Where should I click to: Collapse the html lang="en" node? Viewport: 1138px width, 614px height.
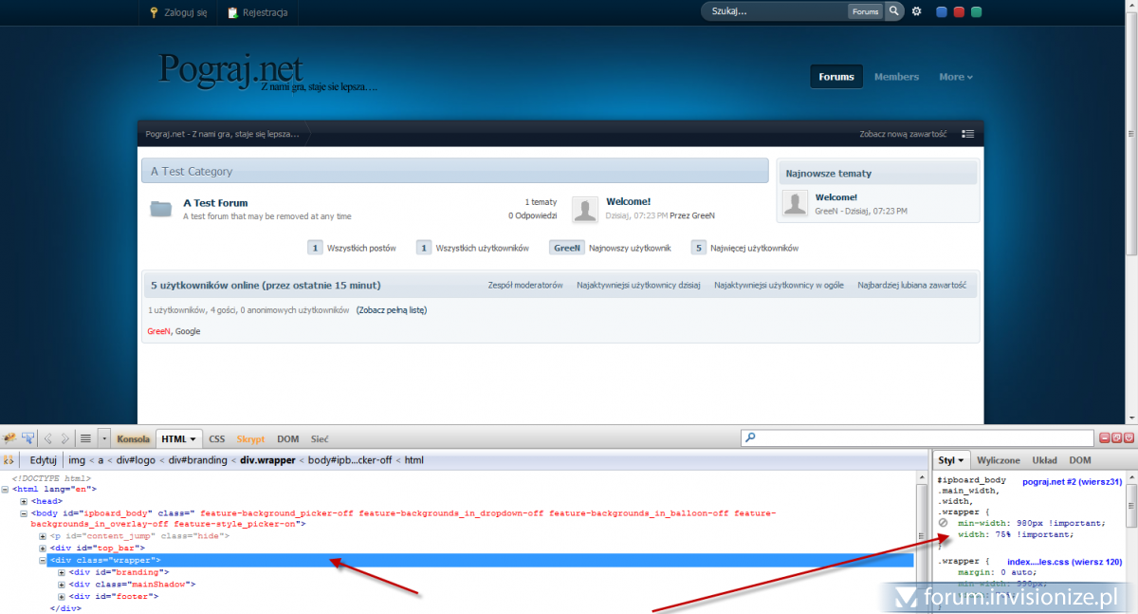(x=6, y=489)
